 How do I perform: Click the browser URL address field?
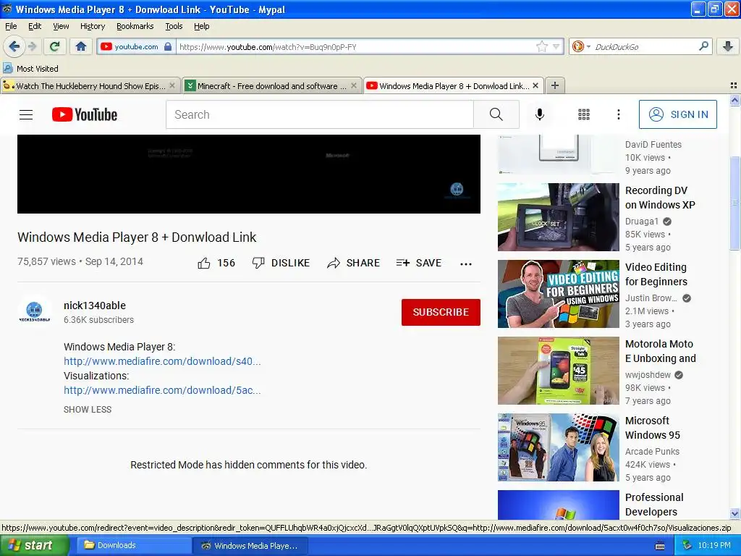355,47
